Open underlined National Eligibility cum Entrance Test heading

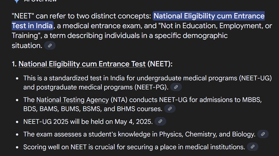(x=82, y=64)
